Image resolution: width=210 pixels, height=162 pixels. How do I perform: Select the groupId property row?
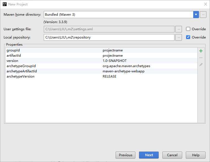(101, 50)
